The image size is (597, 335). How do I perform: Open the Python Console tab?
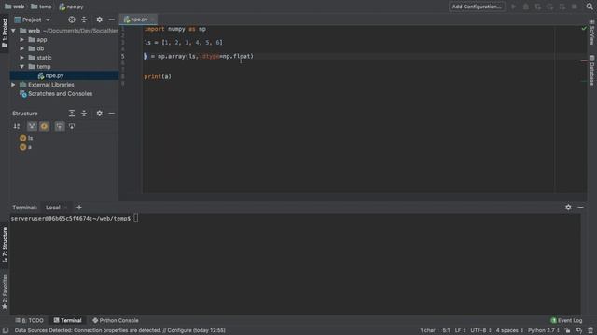click(x=116, y=320)
